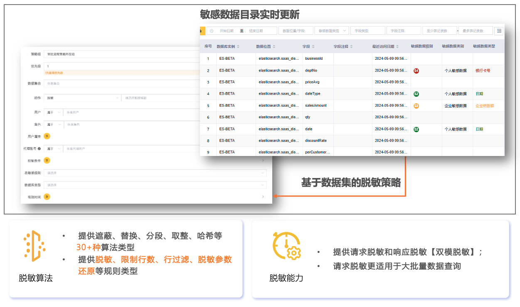
Task: Click the 开始日期 date field
Action: 227,31
